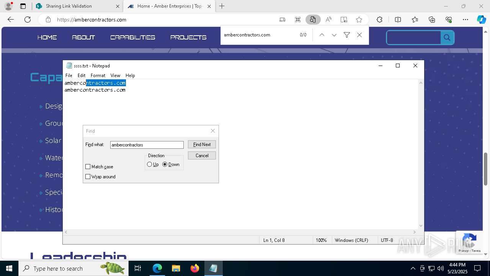
Task: Click Windows (CRLF) in status bar
Action: pos(351,240)
